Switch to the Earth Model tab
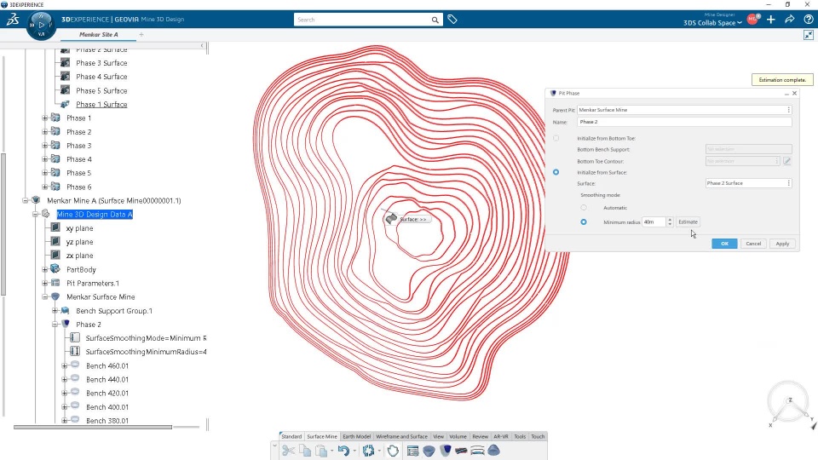This screenshot has width=818, height=460. tap(356, 436)
